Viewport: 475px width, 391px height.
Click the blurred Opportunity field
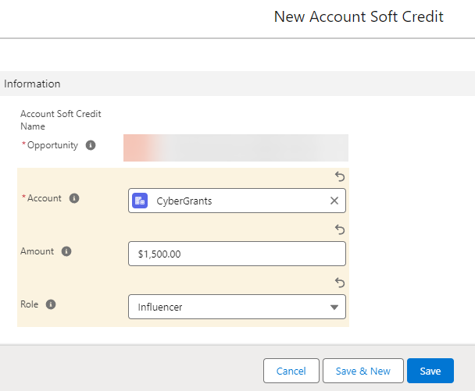pos(236,148)
